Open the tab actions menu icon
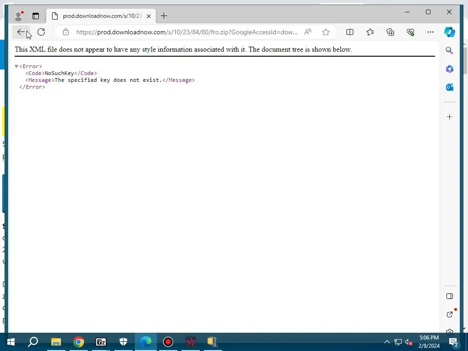Image resolution: width=468 pixels, height=351 pixels. click(36, 16)
